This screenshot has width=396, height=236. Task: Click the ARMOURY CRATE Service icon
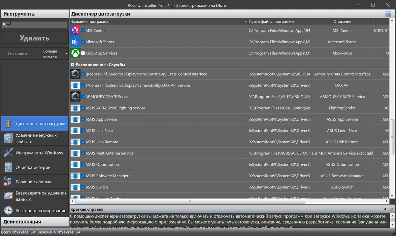[75, 97]
